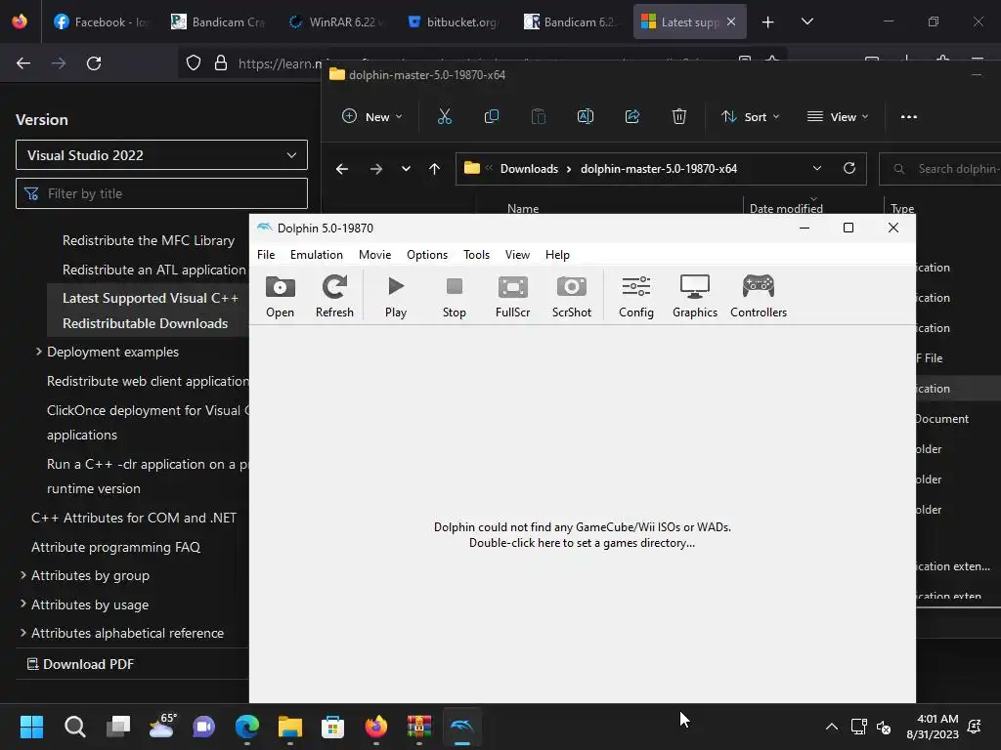Reload the Firefox page
This screenshot has width=1001, height=750.
[x=94, y=63]
